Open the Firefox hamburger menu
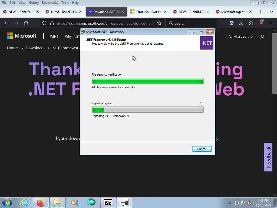This screenshot has height=208, width=277. coord(271,23)
